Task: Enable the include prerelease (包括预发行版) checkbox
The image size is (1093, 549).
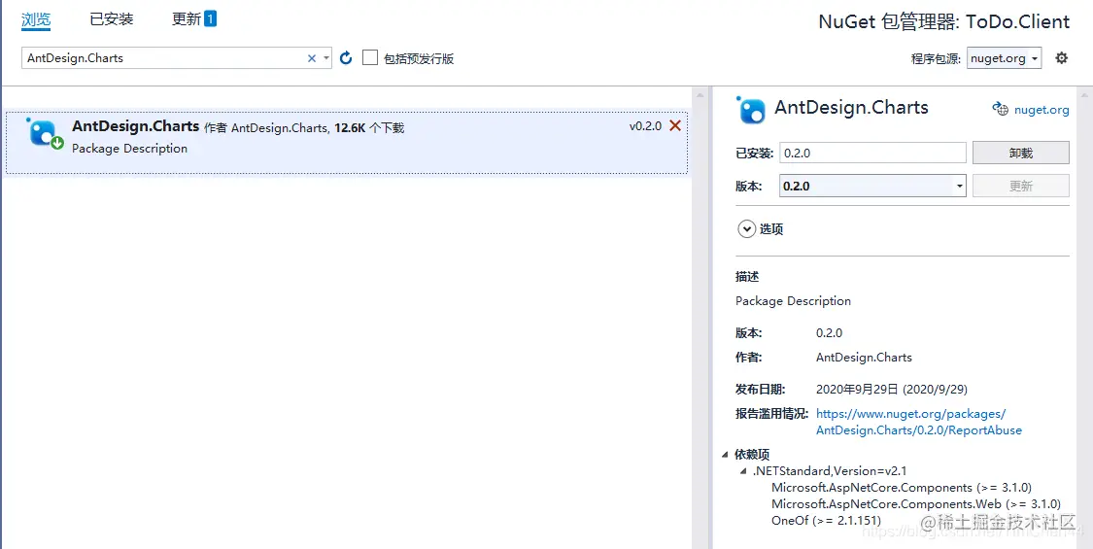Action: pyautogui.click(x=370, y=58)
